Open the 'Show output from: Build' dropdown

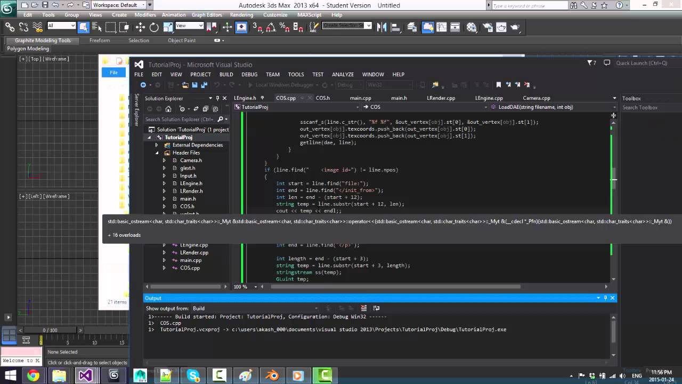pyautogui.click(x=255, y=308)
